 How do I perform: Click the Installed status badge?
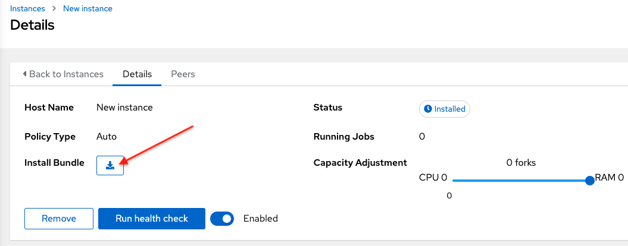click(445, 109)
